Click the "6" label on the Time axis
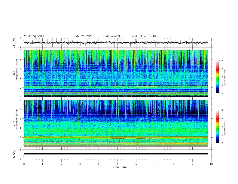 click(x=136, y=164)
